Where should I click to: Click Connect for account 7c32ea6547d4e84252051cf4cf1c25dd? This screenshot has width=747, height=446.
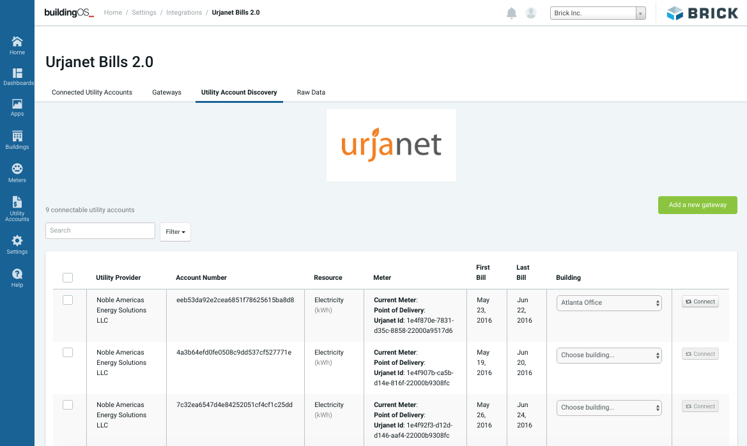click(700, 406)
